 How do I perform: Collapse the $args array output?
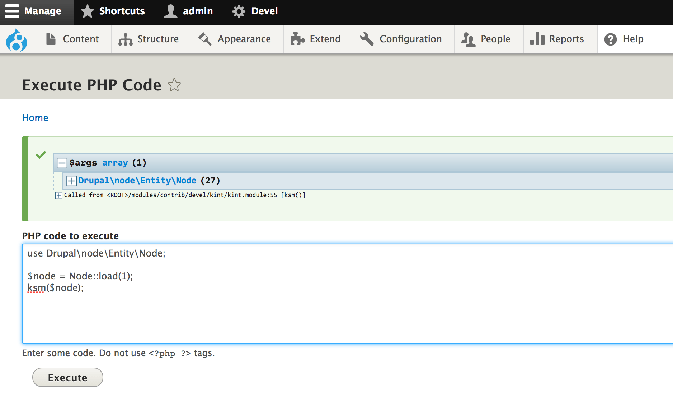coord(62,163)
